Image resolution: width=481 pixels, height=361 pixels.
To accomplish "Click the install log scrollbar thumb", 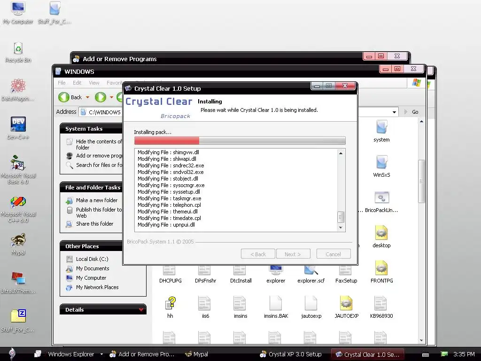I will (x=341, y=217).
